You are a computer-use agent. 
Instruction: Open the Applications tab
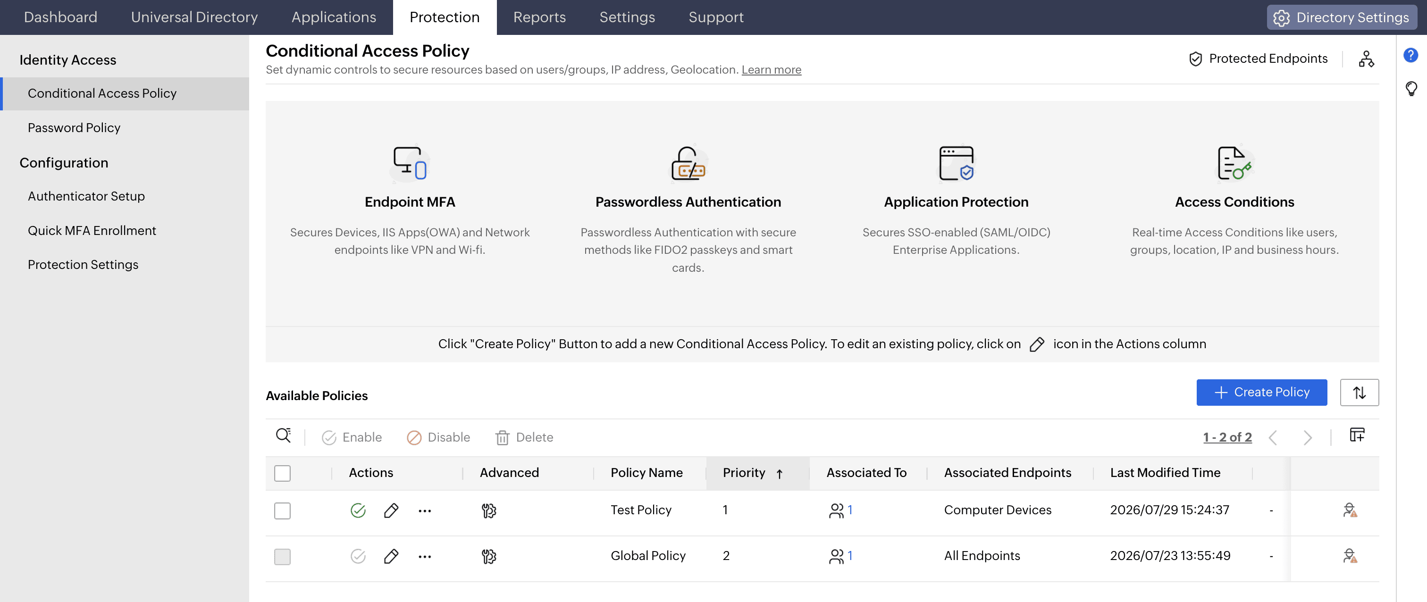pos(334,17)
